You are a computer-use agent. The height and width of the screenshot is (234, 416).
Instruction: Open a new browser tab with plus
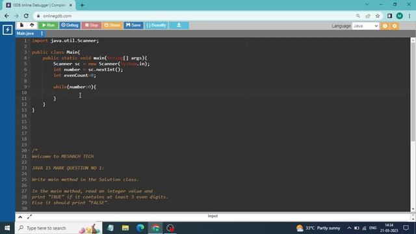tap(82, 5)
